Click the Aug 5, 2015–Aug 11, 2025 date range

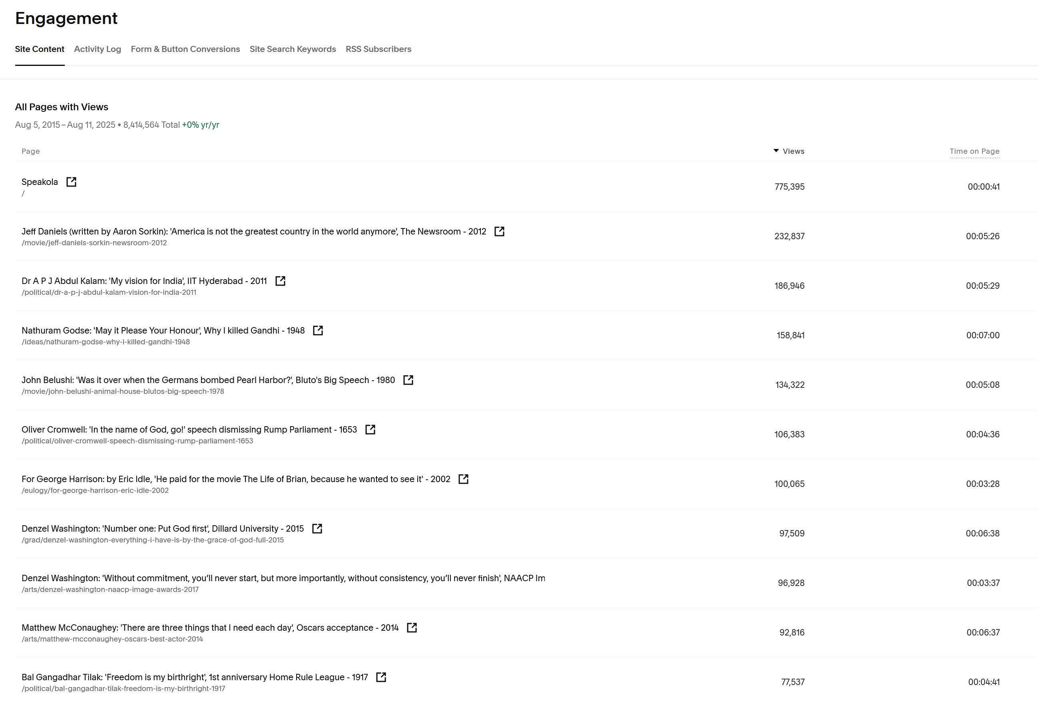(x=65, y=125)
